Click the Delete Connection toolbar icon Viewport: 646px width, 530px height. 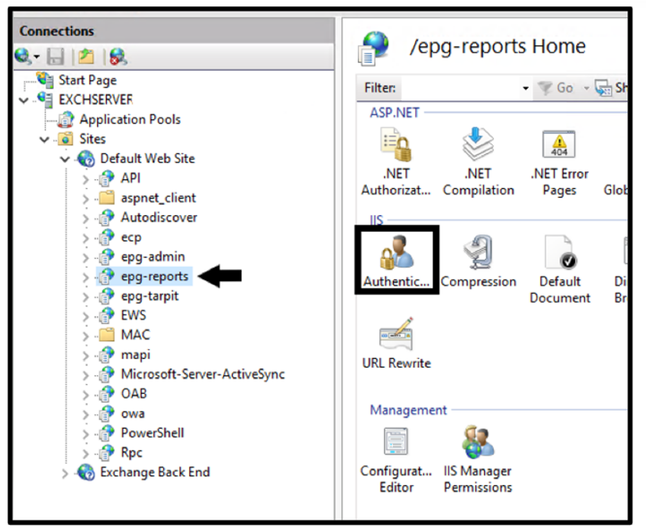[118, 56]
